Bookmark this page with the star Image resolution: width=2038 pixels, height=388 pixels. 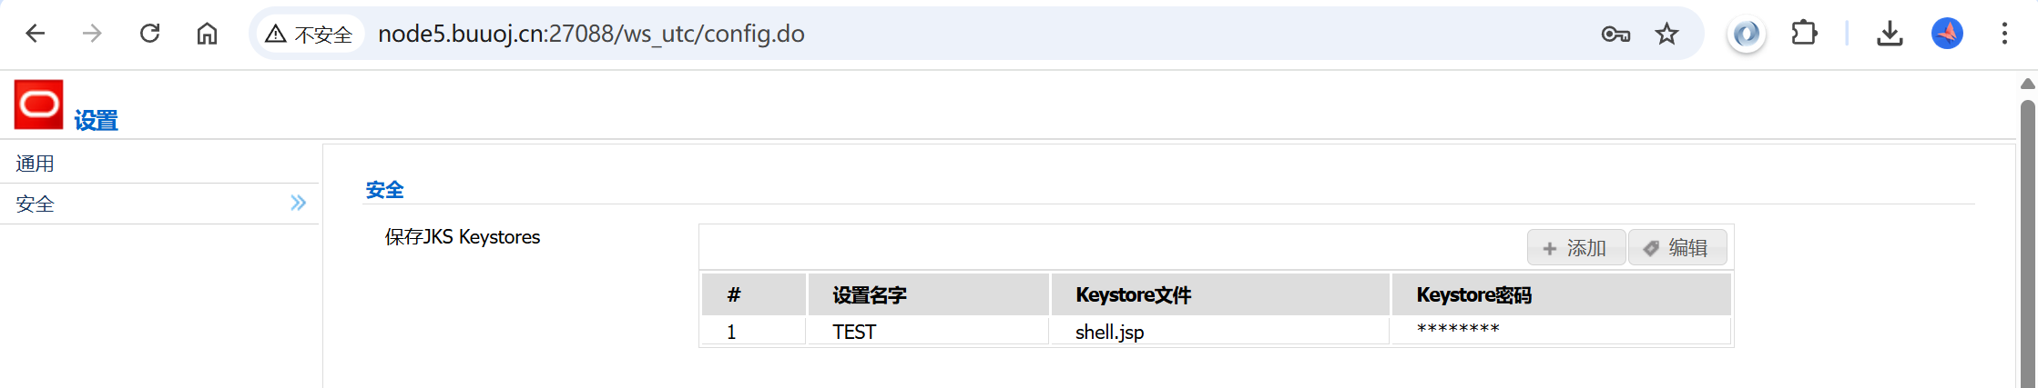[1666, 35]
